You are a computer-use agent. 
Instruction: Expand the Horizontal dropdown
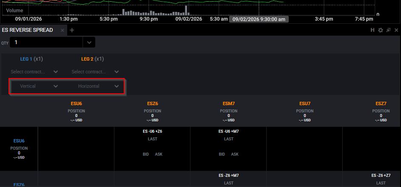[95, 86]
